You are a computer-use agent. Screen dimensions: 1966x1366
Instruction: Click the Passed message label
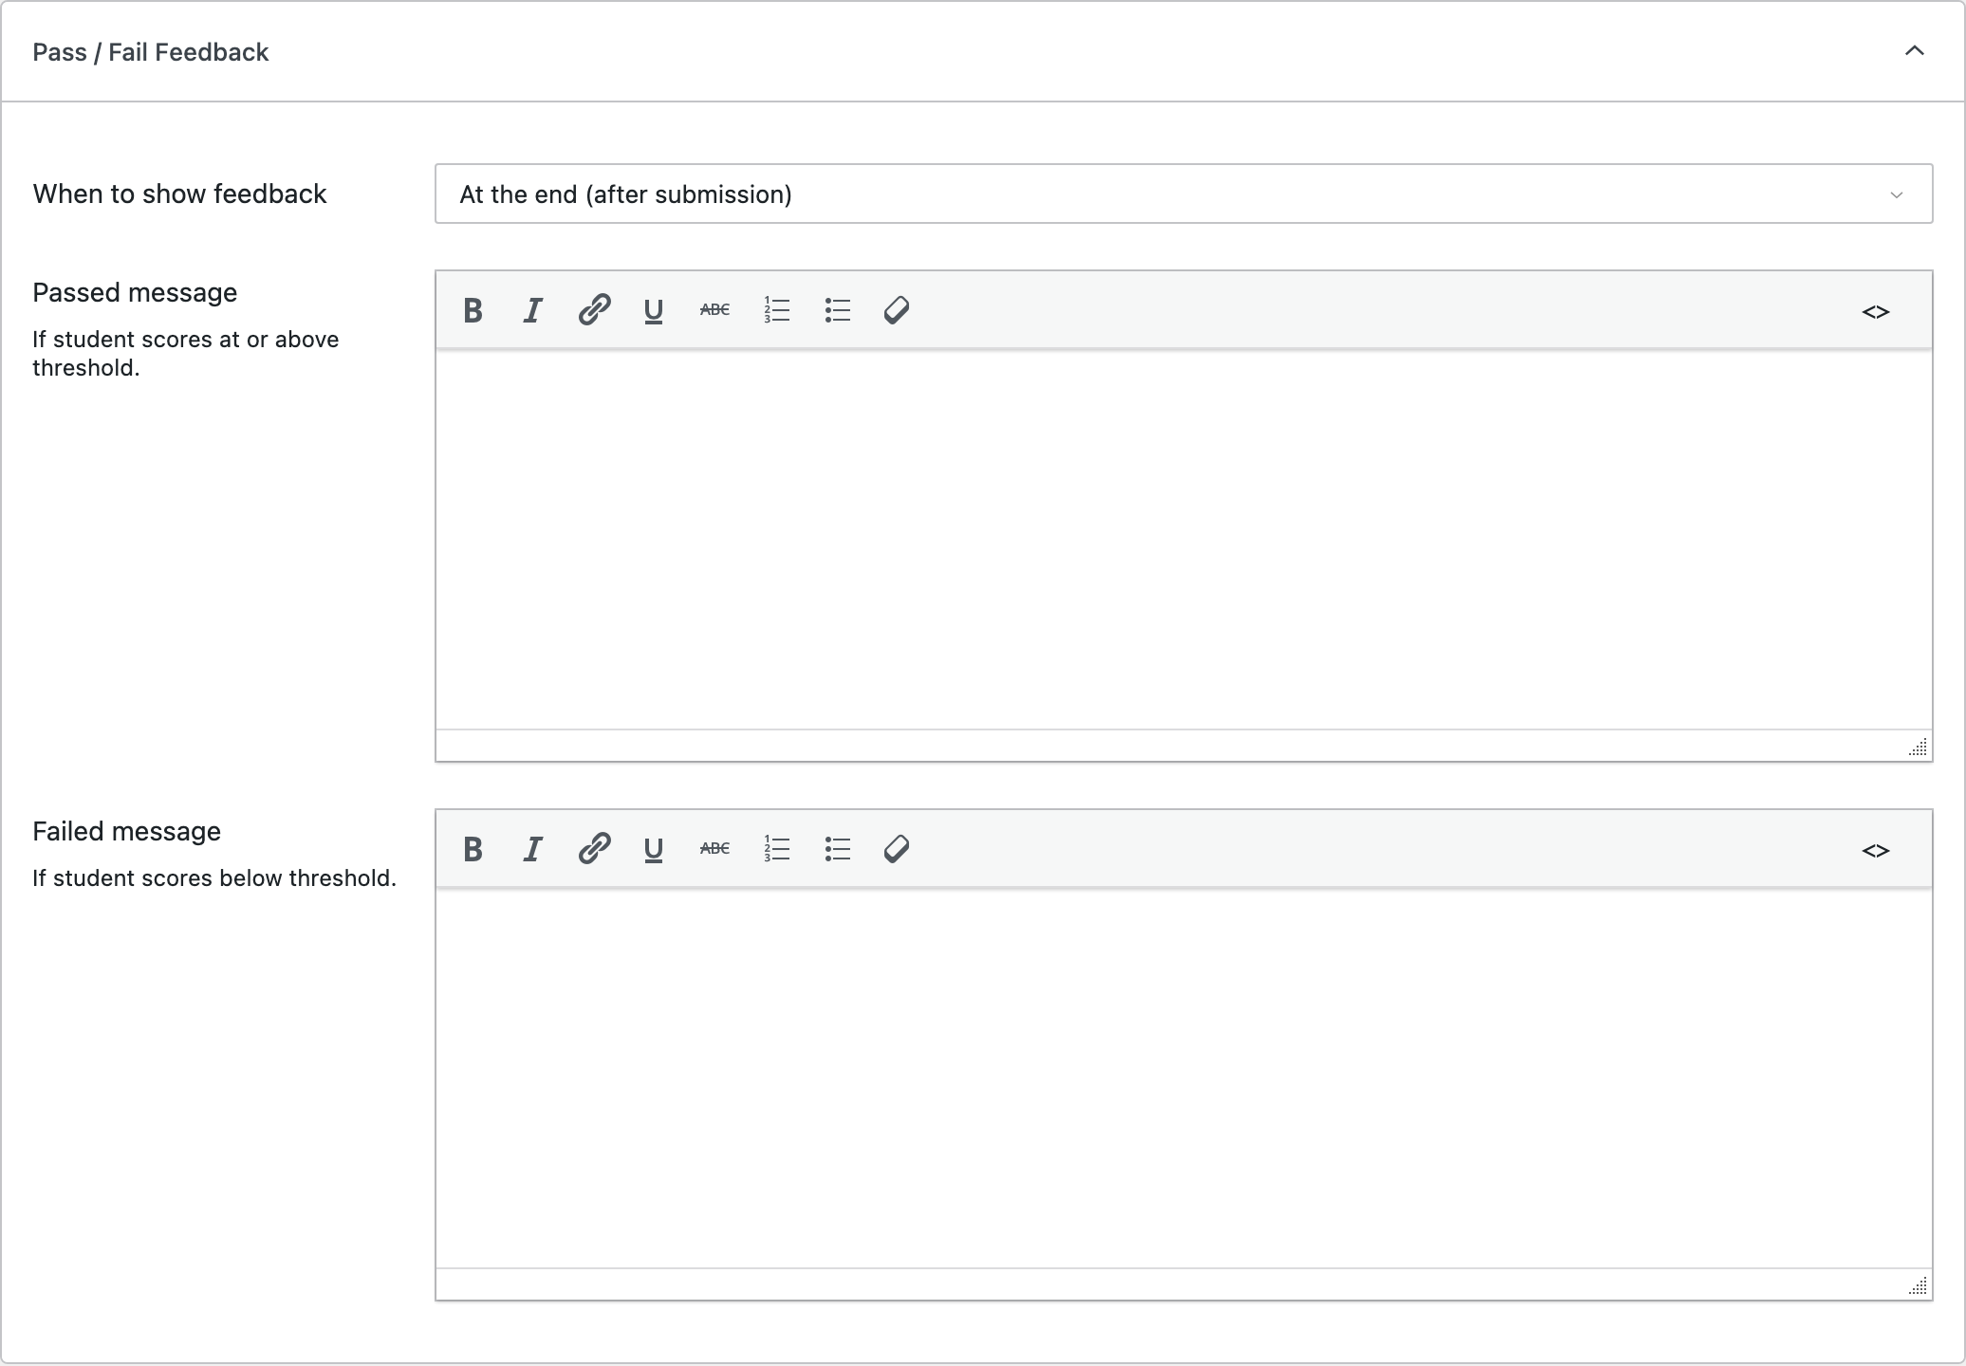coord(135,292)
